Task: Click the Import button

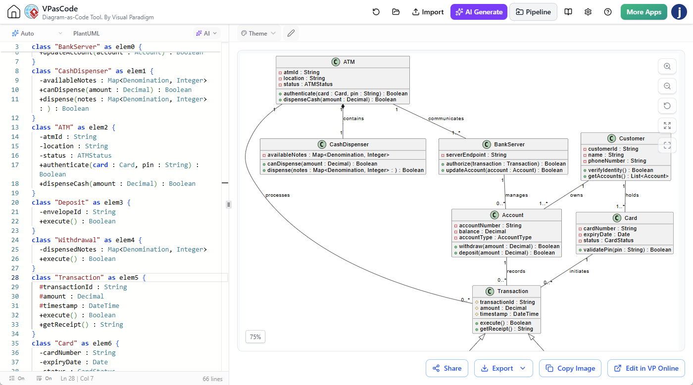Action: 428,12
